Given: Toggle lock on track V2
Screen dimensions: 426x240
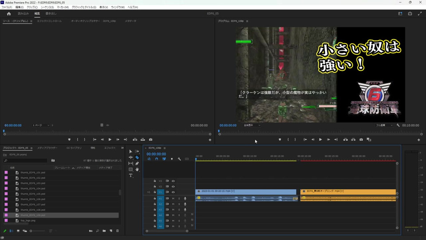Looking at the screenshot, I should (155, 187).
